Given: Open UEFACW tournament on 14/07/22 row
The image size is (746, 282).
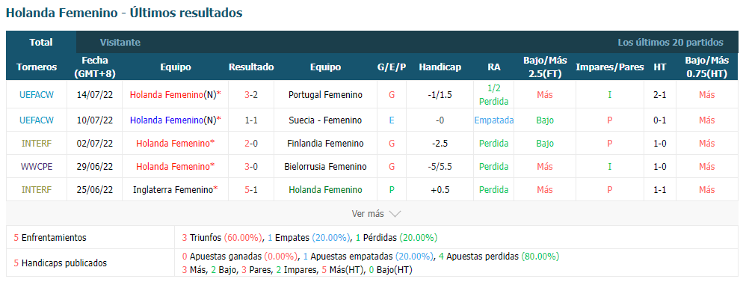Looking at the screenshot, I should (37, 95).
